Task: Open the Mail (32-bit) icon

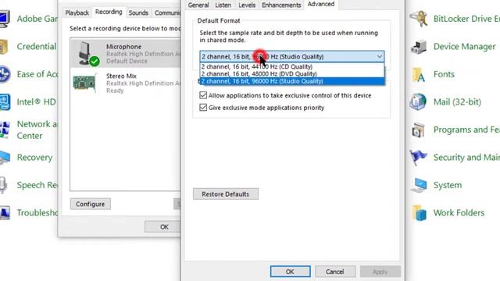Action: [x=418, y=102]
